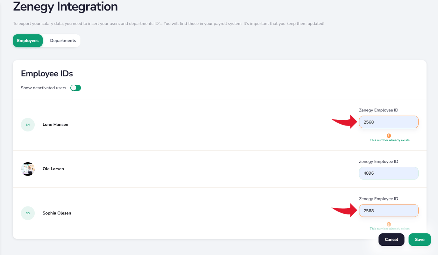Screen dimensions: 438x255
Task: Click the Show deactivated users label
Action: pyautogui.click(x=44, y=88)
